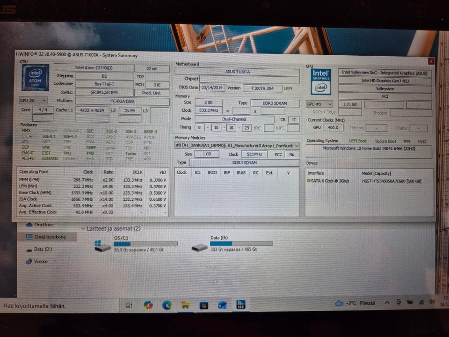Click the Microsoft Windows 10 Home build text

click(369, 148)
